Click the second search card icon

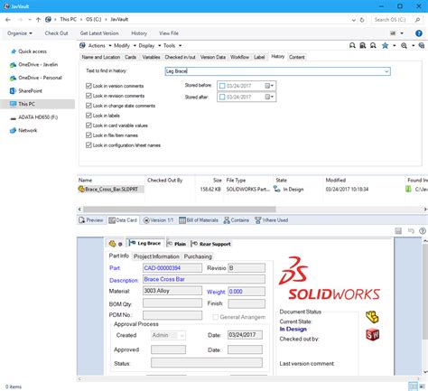pyautogui.click(x=363, y=45)
